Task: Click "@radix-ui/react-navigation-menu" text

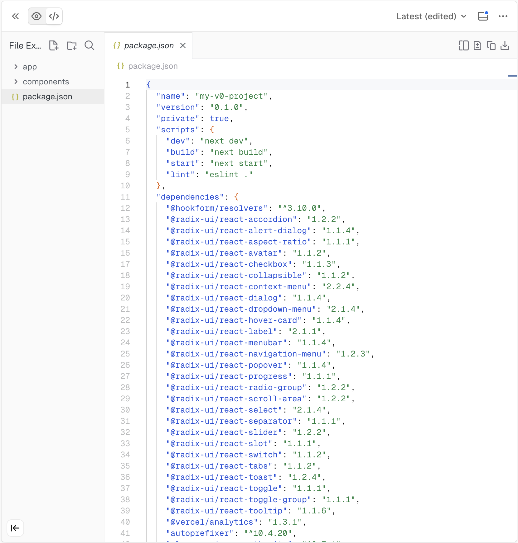Action: point(246,354)
